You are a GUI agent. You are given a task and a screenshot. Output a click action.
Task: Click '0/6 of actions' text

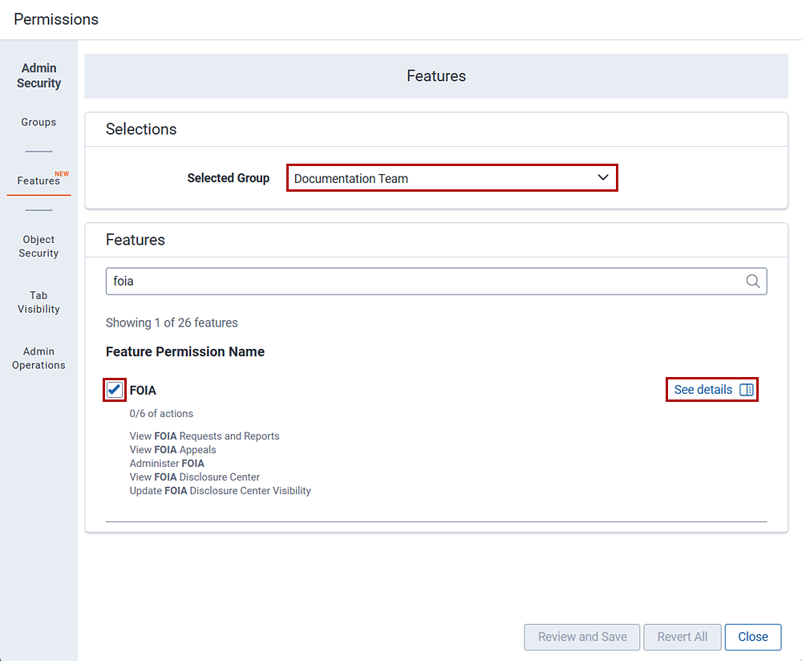click(x=161, y=413)
